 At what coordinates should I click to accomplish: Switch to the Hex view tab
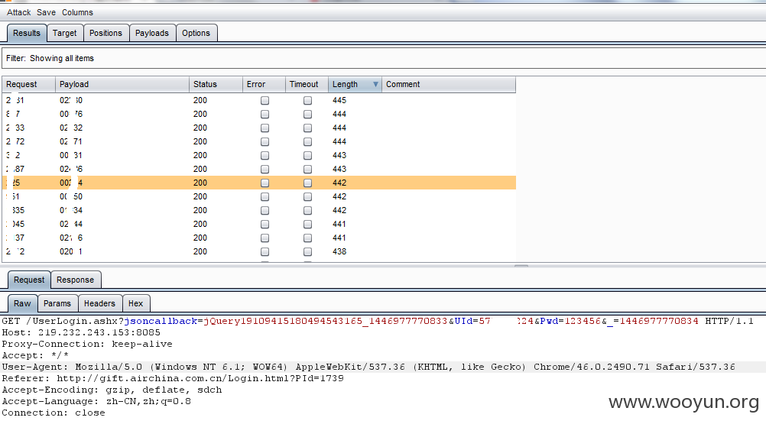(x=136, y=303)
